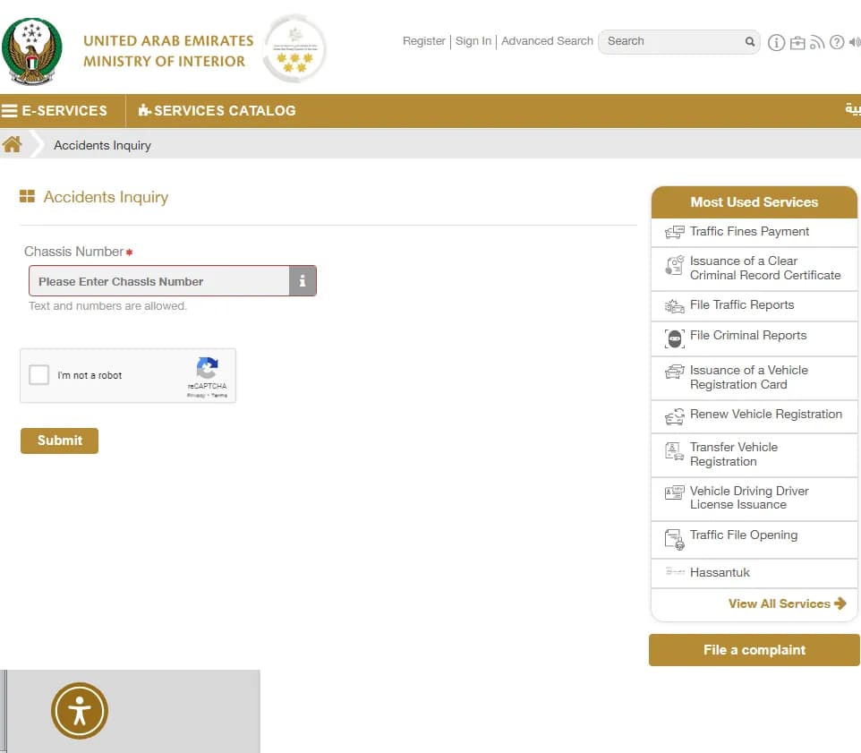This screenshot has width=861, height=753.
Task: Open the Services Catalog menu
Action: pyautogui.click(x=217, y=111)
